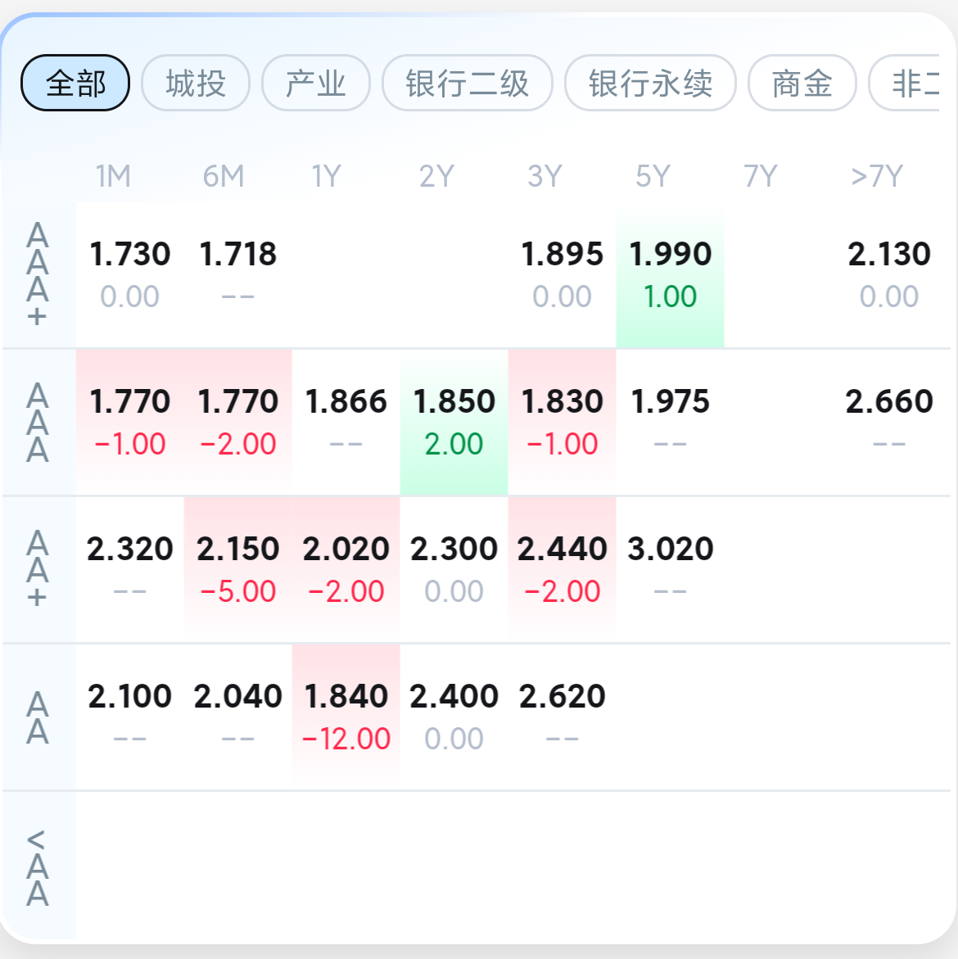Click the >7Y column header
This screenshot has width=958, height=959.
[876, 176]
